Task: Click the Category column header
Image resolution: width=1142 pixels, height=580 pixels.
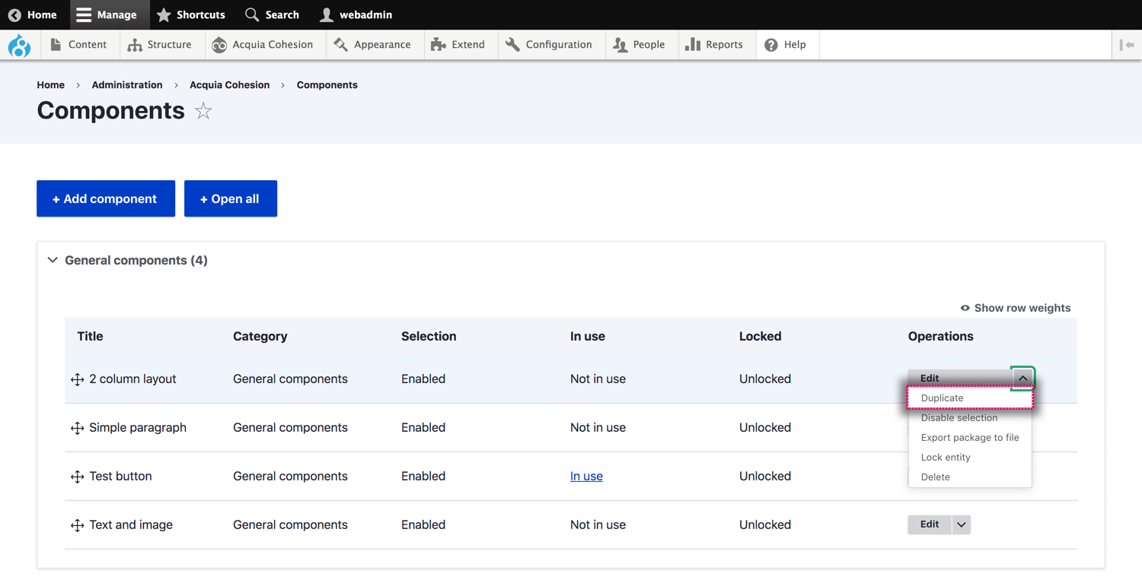Action: tap(260, 336)
